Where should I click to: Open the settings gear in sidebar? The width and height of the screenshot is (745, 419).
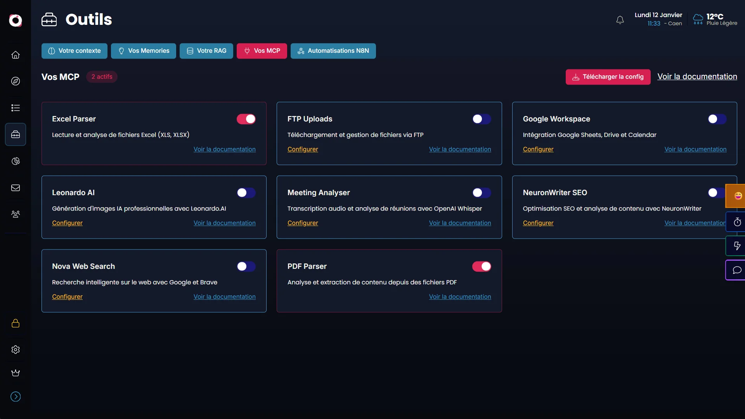[16, 350]
